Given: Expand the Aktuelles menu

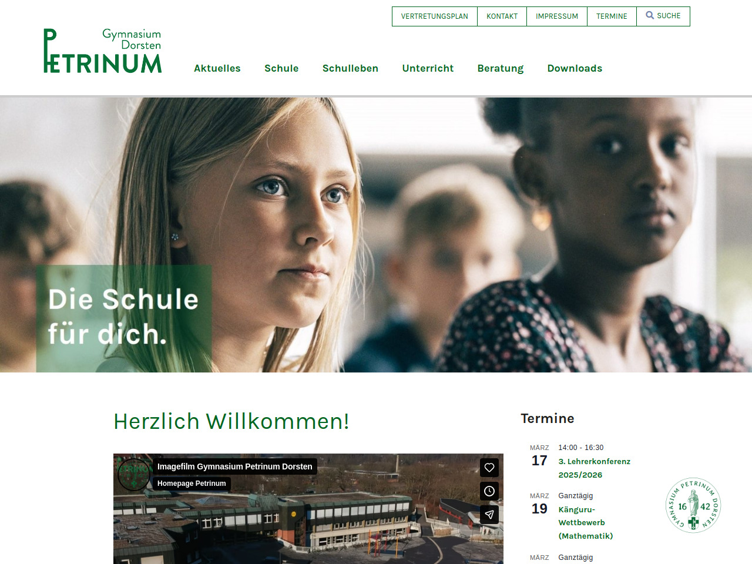Looking at the screenshot, I should (217, 68).
